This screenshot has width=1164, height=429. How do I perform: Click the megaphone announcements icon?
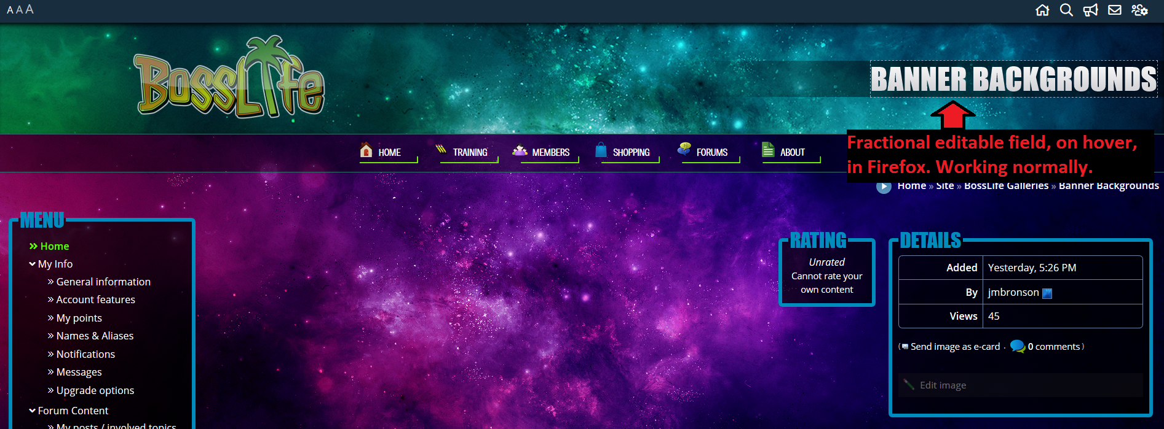pos(1090,10)
